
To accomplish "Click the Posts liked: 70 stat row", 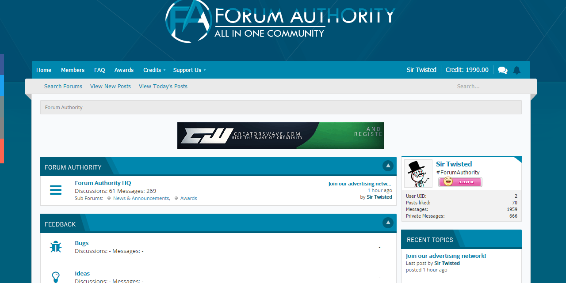I will point(462,203).
